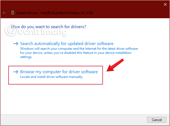Click blank white area below Browse option

[83, 99]
